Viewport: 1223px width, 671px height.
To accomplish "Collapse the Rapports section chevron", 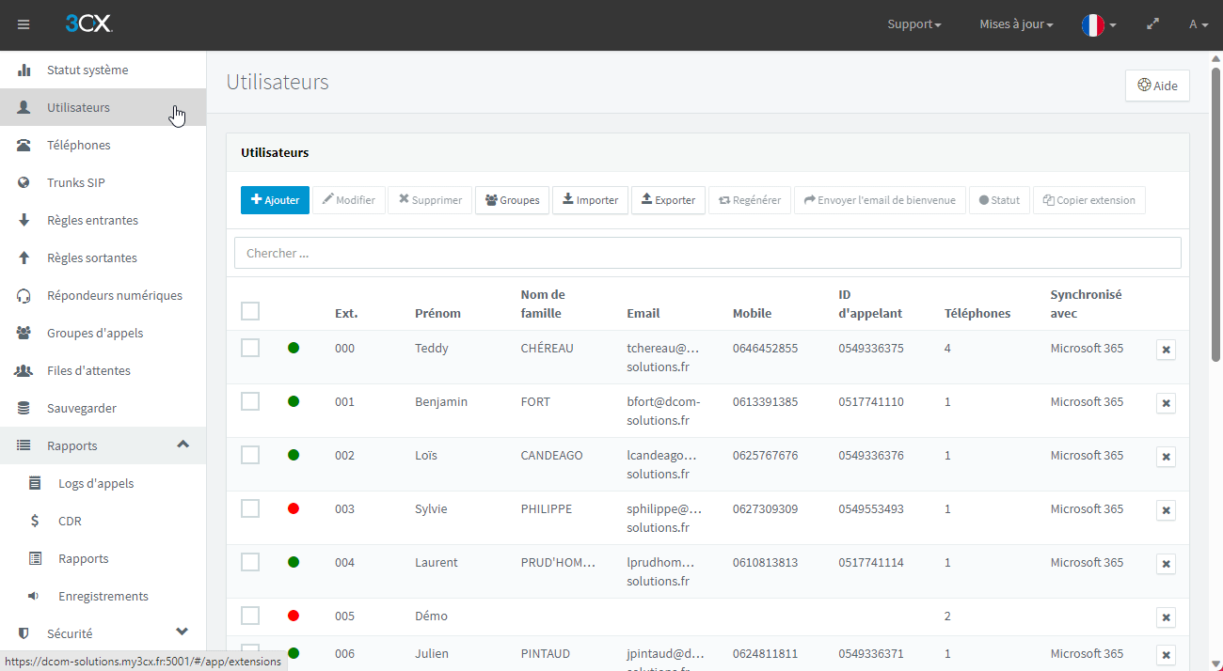I will click(x=183, y=445).
